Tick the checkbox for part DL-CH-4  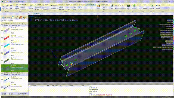[2, 79]
